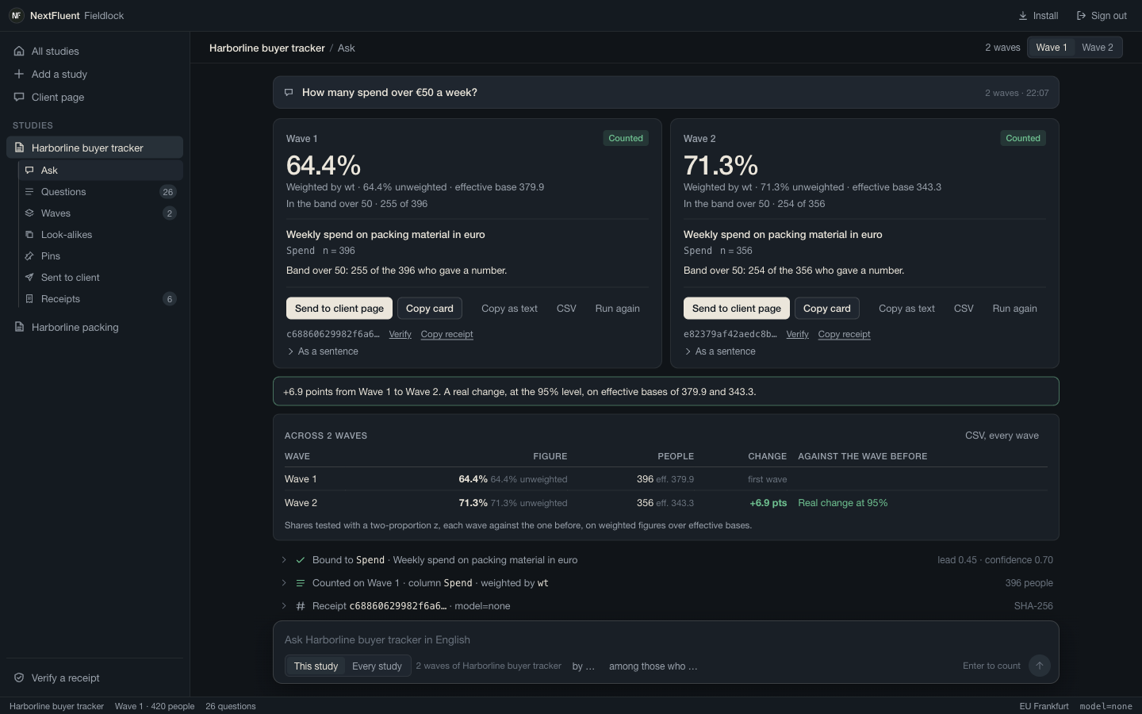Switch to Wave 1 toggle

[1052, 48]
